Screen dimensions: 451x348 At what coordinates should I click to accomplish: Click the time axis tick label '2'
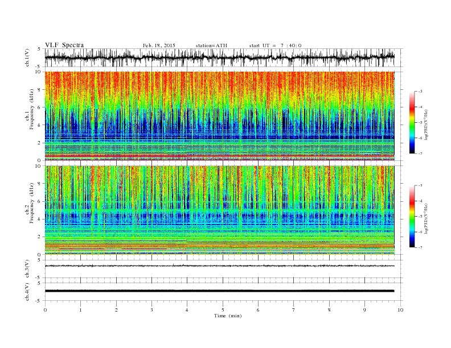click(116, 310)
